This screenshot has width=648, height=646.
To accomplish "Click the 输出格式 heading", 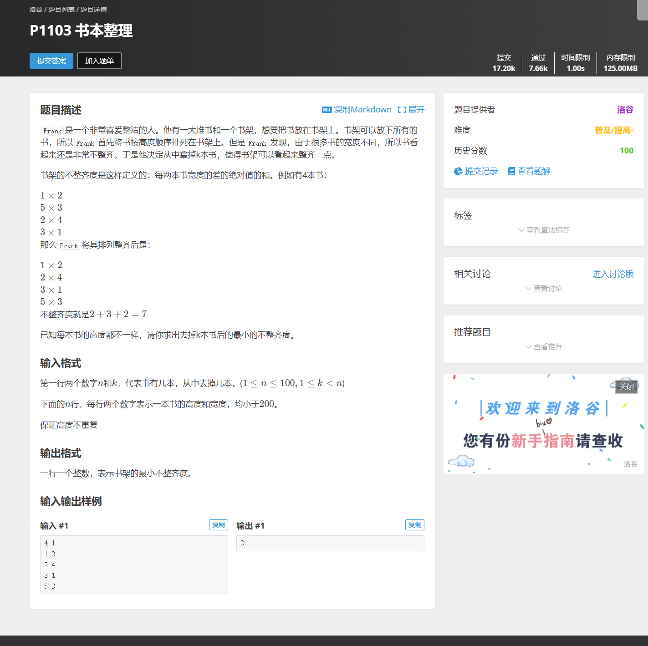I will (61, 453).
